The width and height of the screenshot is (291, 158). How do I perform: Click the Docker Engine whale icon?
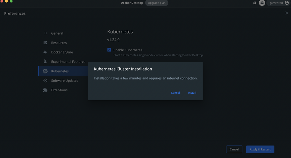pos(45,52)
